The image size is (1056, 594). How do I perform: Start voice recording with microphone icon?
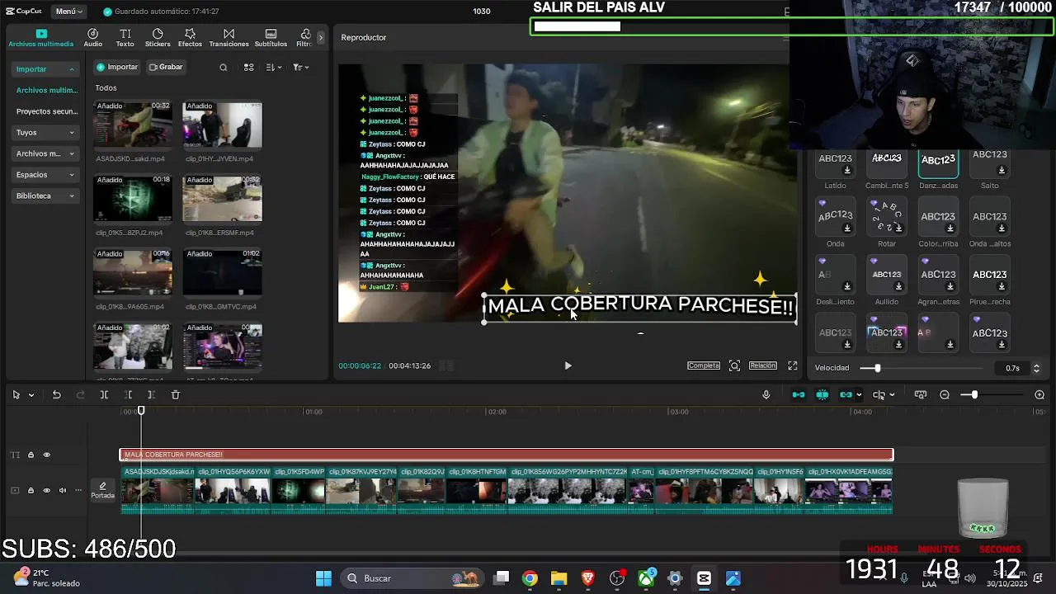click(766, 395)
